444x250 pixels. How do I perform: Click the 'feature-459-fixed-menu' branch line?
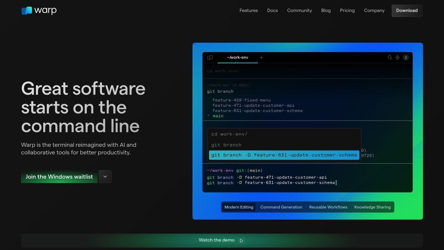[x=241, y=100]
